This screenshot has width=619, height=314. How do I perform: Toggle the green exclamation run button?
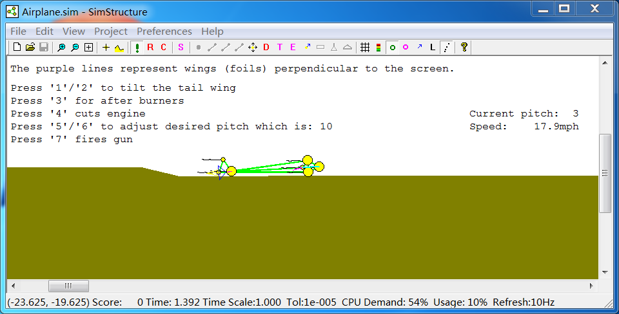point(137,47)
